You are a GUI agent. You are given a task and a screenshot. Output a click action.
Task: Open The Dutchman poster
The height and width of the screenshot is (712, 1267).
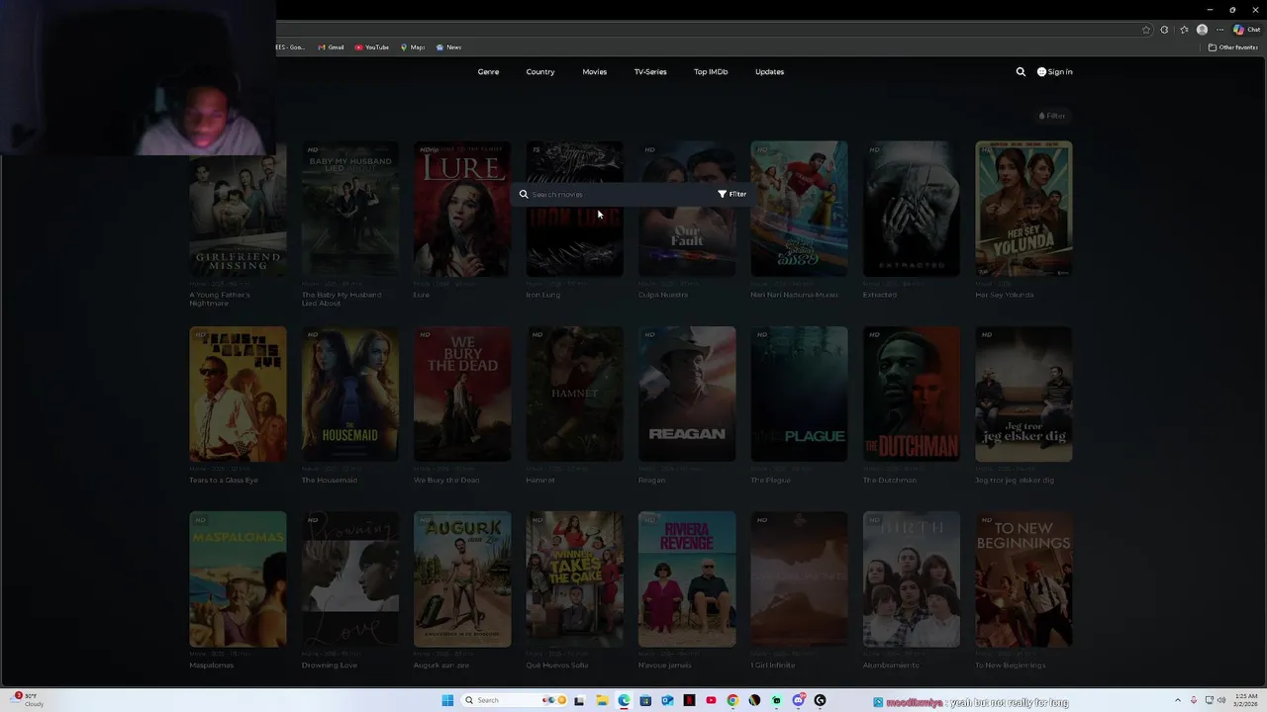click(x=912, y=394)
